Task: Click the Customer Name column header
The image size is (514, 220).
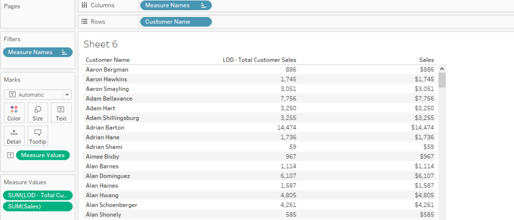Action: (107, 60)
